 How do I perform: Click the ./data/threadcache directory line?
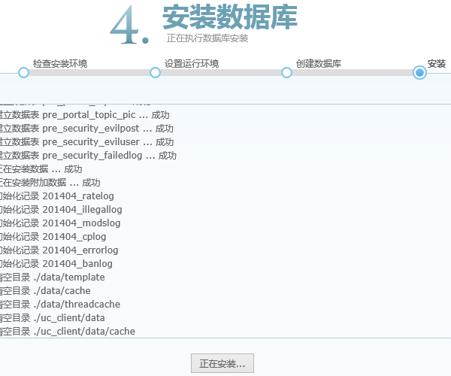(60, 305)
